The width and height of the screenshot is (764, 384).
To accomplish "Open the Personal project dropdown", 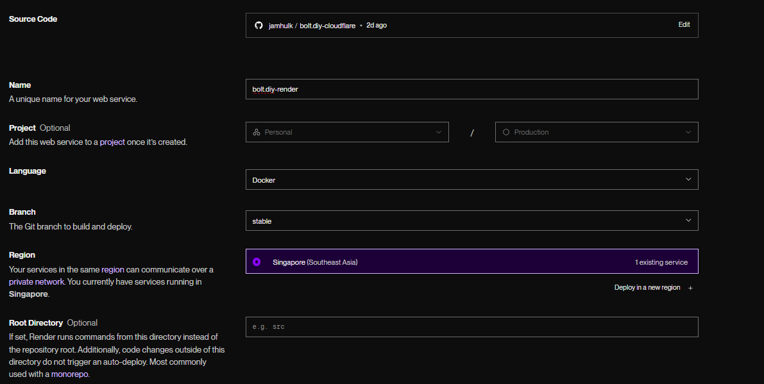I will (347, 132).
